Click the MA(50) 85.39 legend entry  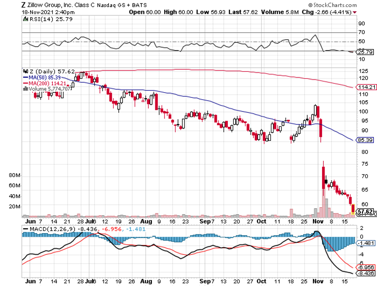click(x=45, y=77)
